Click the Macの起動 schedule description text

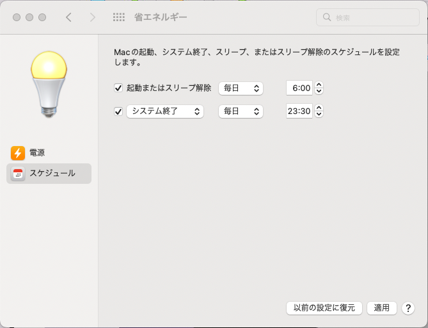tap(257, 57)
